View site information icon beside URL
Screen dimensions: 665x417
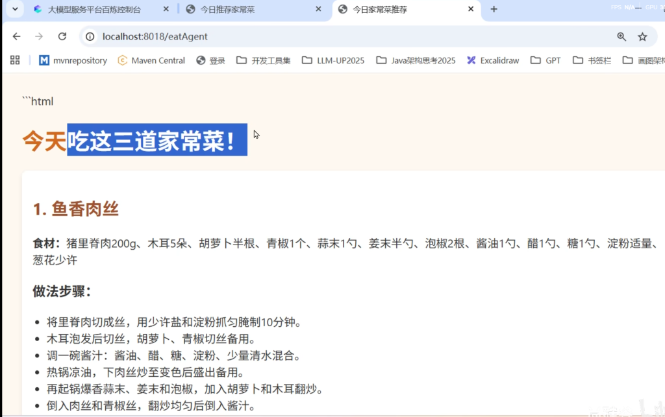tap(91, 36)
